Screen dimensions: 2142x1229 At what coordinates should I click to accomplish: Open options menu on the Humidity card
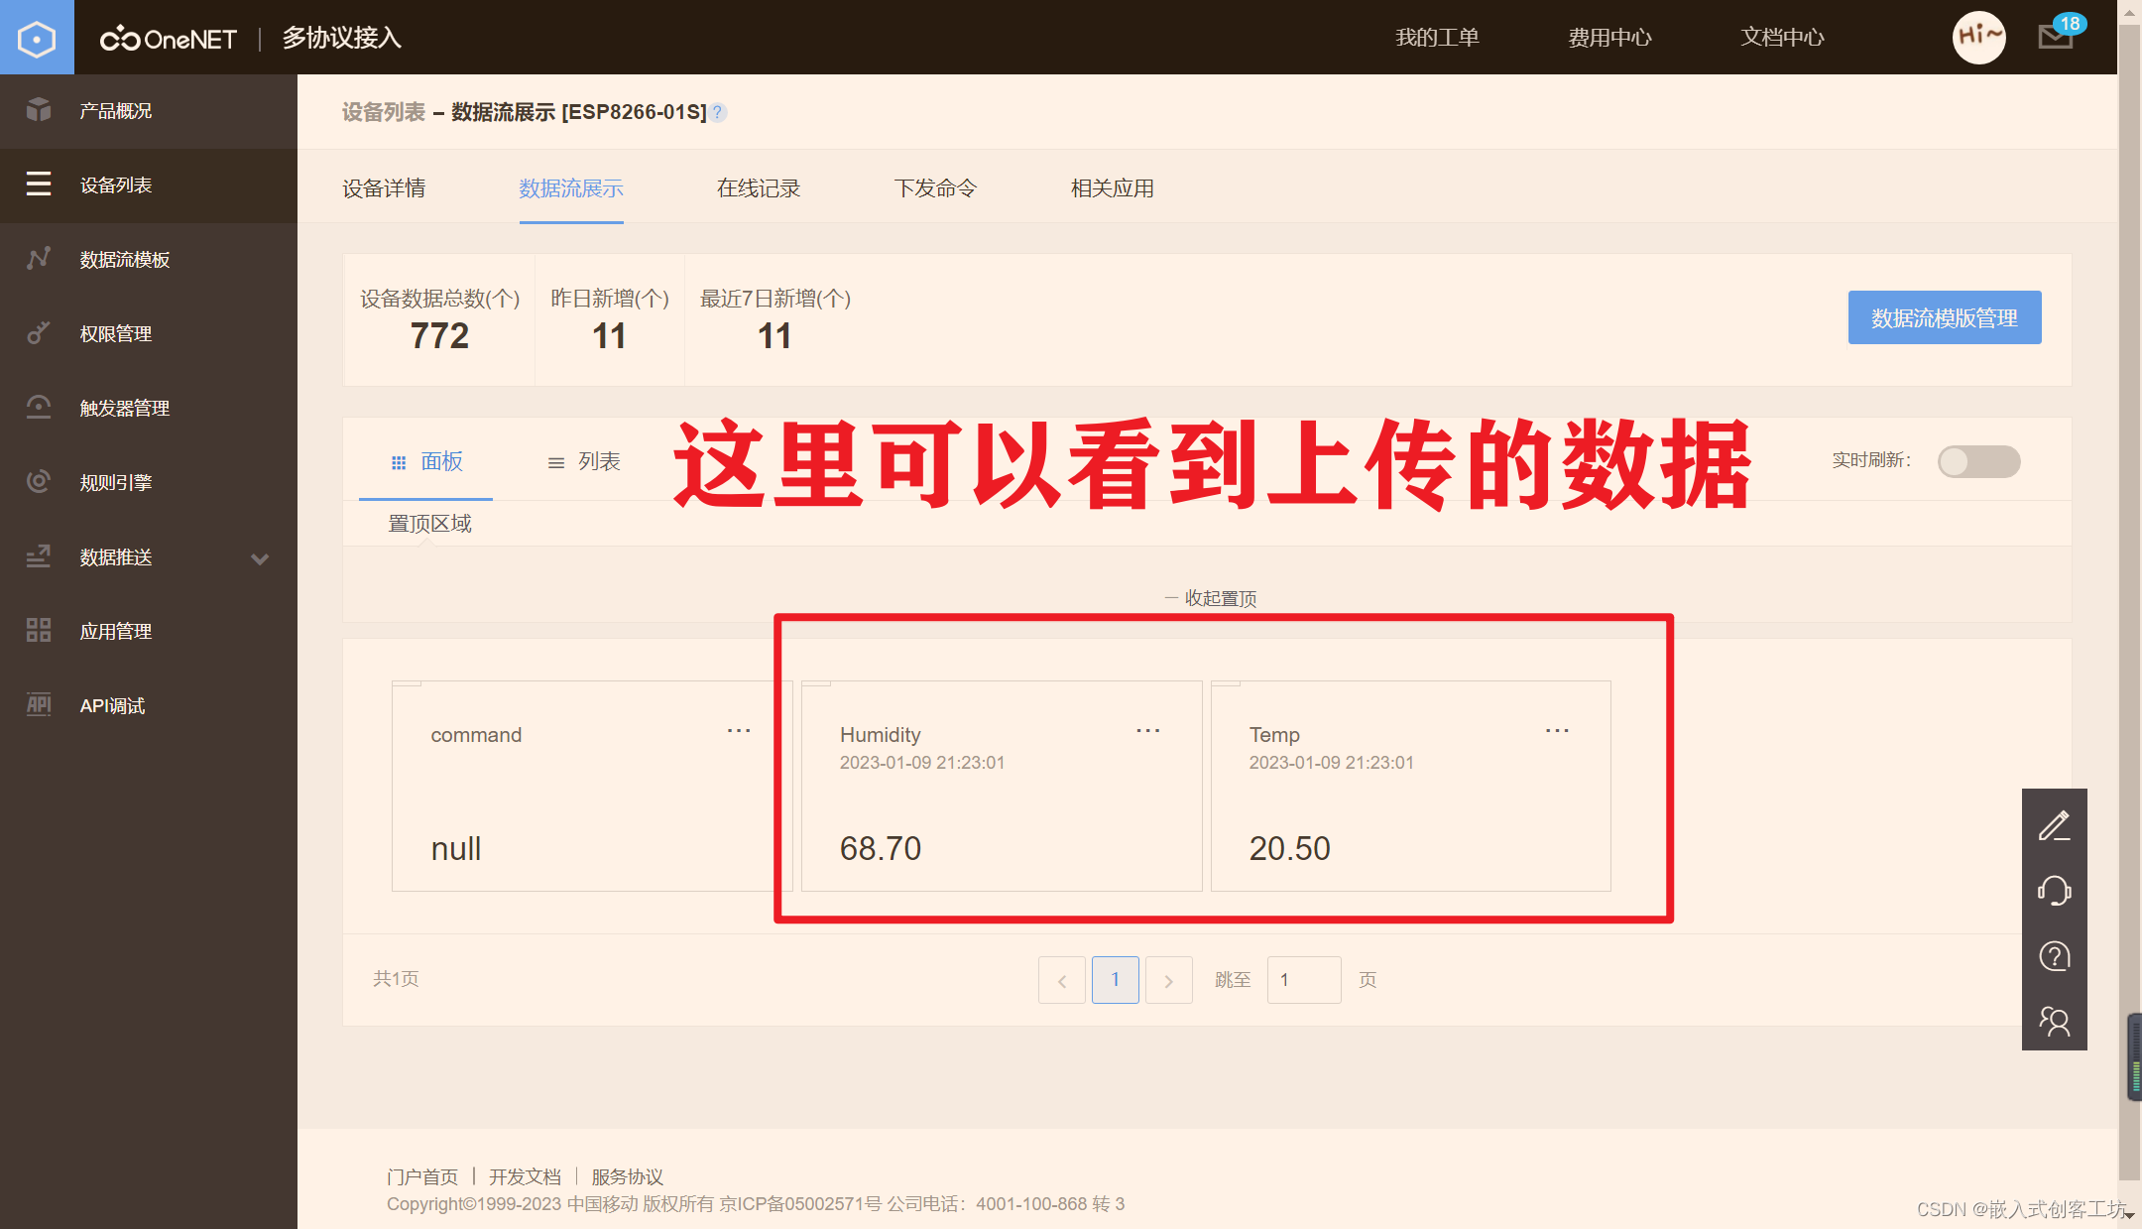click(1146, 731)
